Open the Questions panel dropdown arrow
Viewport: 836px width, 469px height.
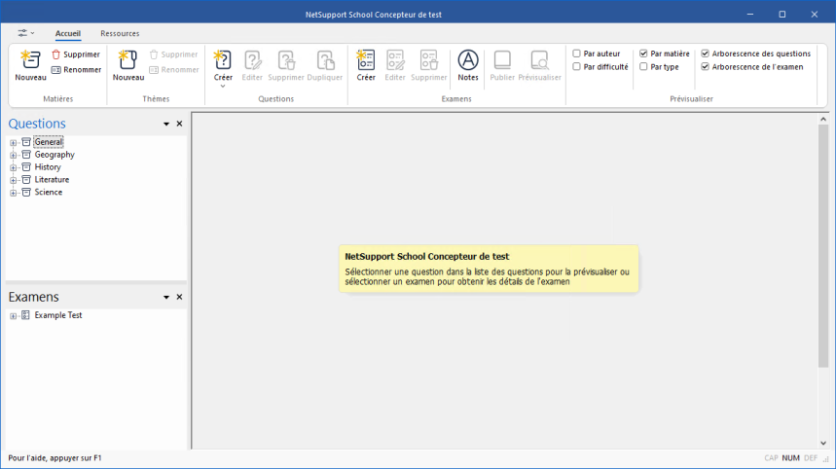[x=166, y=125]
